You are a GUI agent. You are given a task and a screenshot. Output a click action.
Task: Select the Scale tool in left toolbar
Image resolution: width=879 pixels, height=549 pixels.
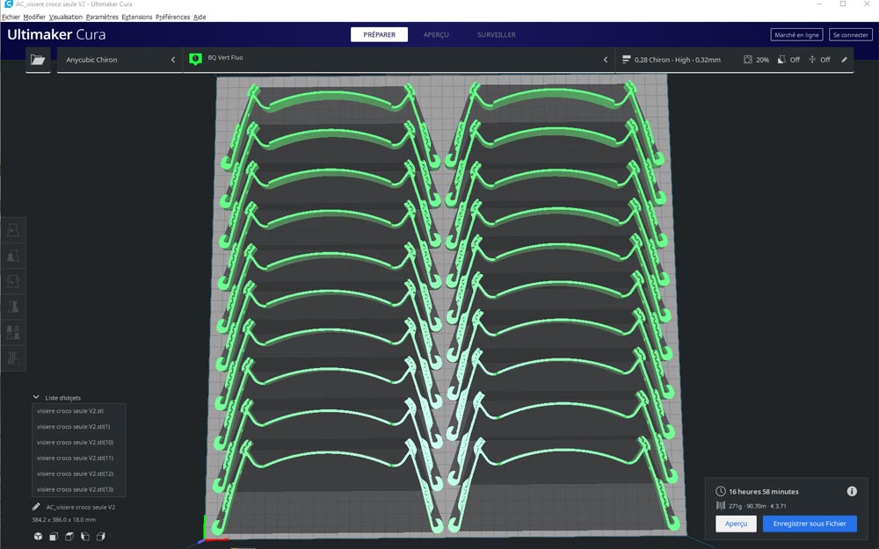(x=13, y=256)
